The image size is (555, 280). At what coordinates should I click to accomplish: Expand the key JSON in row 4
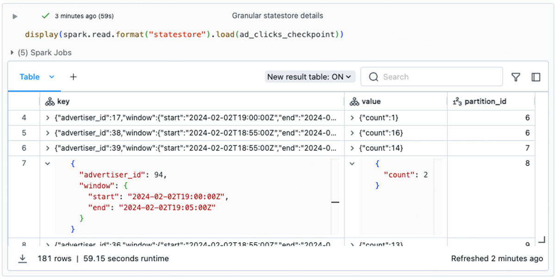click(x=47, y=118)
